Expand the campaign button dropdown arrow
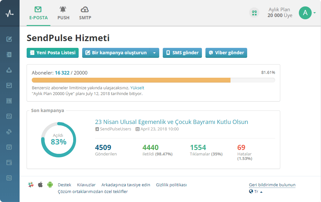This screenshot has width=321, height=202. [x=154, y=53]
